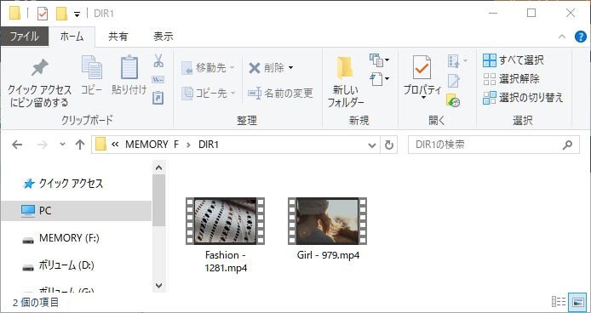Open the Easy access dropdown
This screenshot has height=313, width=591.
(380, 79)
